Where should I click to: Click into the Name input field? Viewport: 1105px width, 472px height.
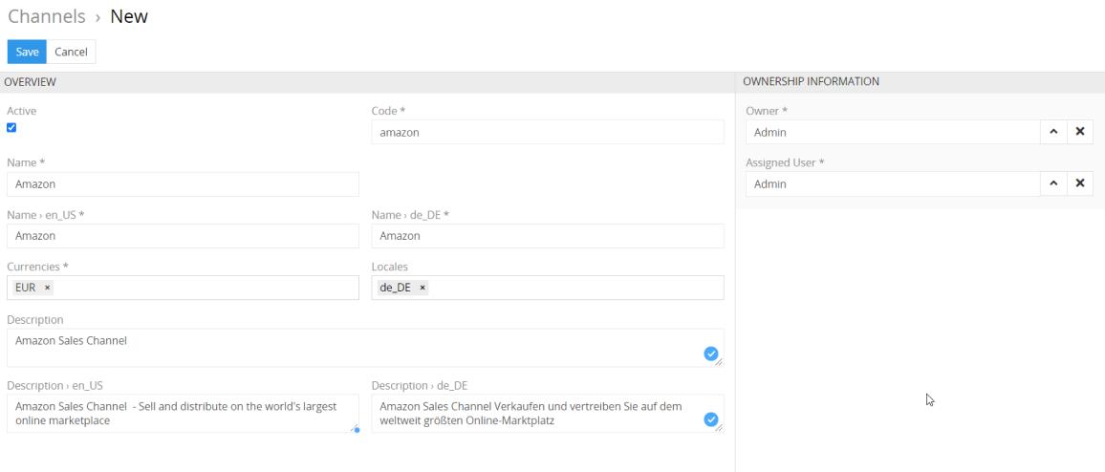coord(183,184)
